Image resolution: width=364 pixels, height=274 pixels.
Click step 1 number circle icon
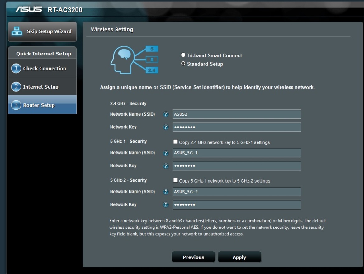click(x=16, y=68)
